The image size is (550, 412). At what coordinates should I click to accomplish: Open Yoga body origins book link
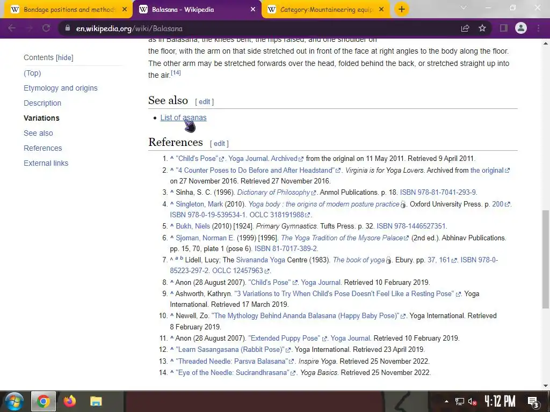(x=324, y=204)
